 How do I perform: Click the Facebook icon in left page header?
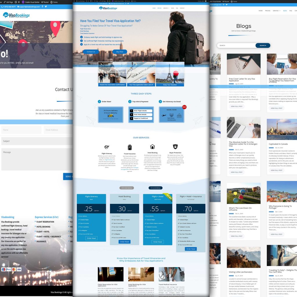42,7
